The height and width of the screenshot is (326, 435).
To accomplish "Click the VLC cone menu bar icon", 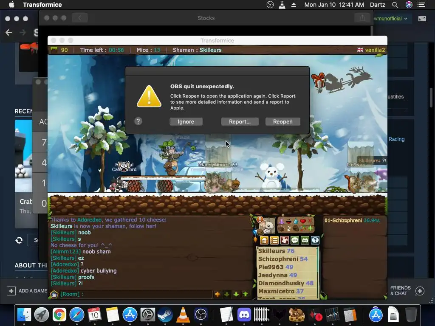I will (x=282, y=5).
